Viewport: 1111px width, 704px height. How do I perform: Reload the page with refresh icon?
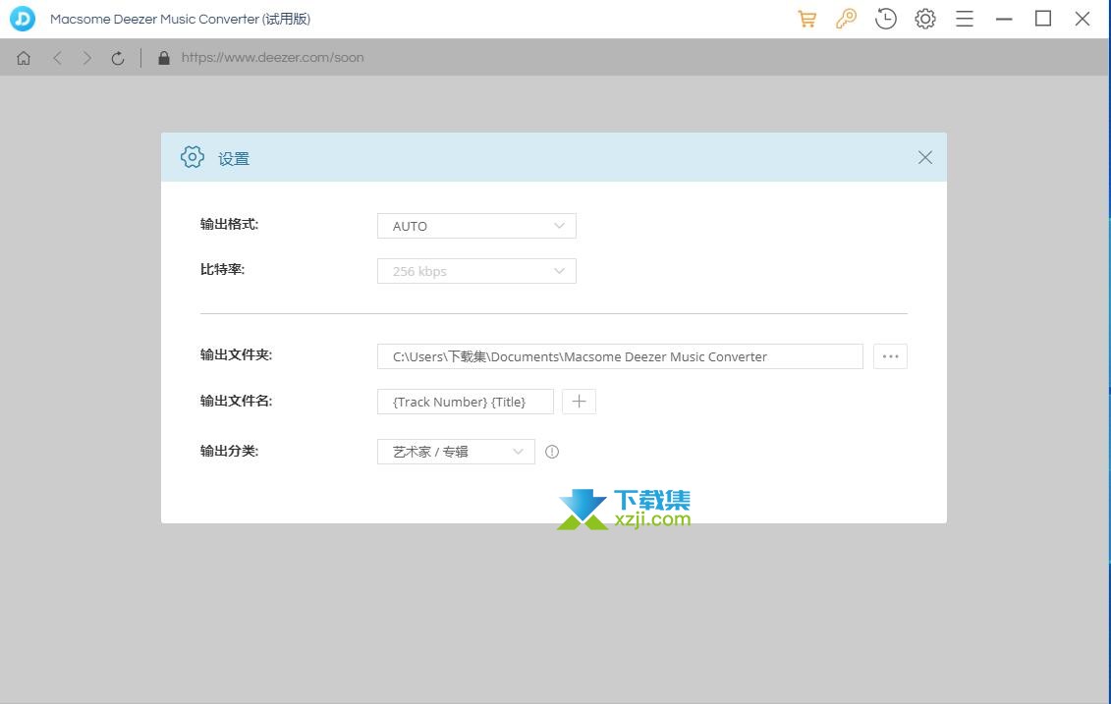(x=118, y=58)
